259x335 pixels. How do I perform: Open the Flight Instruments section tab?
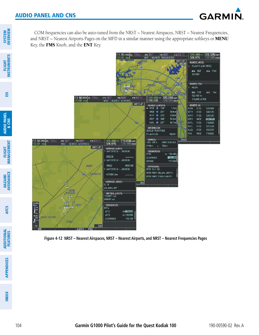(x=6, y=66)
